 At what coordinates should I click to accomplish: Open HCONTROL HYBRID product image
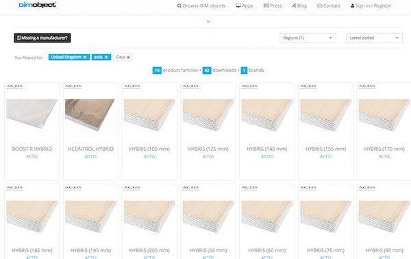[90, 115]
